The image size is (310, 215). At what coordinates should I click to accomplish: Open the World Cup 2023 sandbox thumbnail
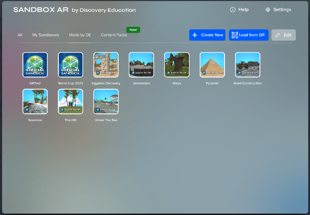70,65
